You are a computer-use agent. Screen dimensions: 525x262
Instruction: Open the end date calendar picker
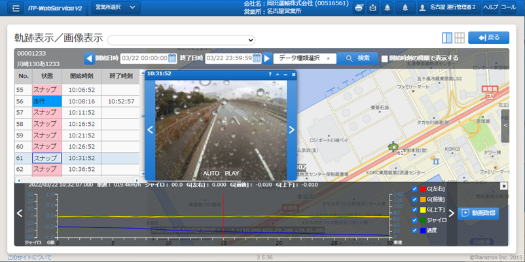click(x=257, y=58)
